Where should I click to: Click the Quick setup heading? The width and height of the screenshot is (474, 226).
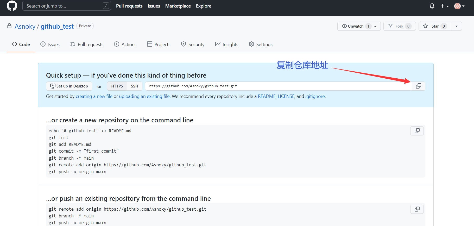coord(126,75)
